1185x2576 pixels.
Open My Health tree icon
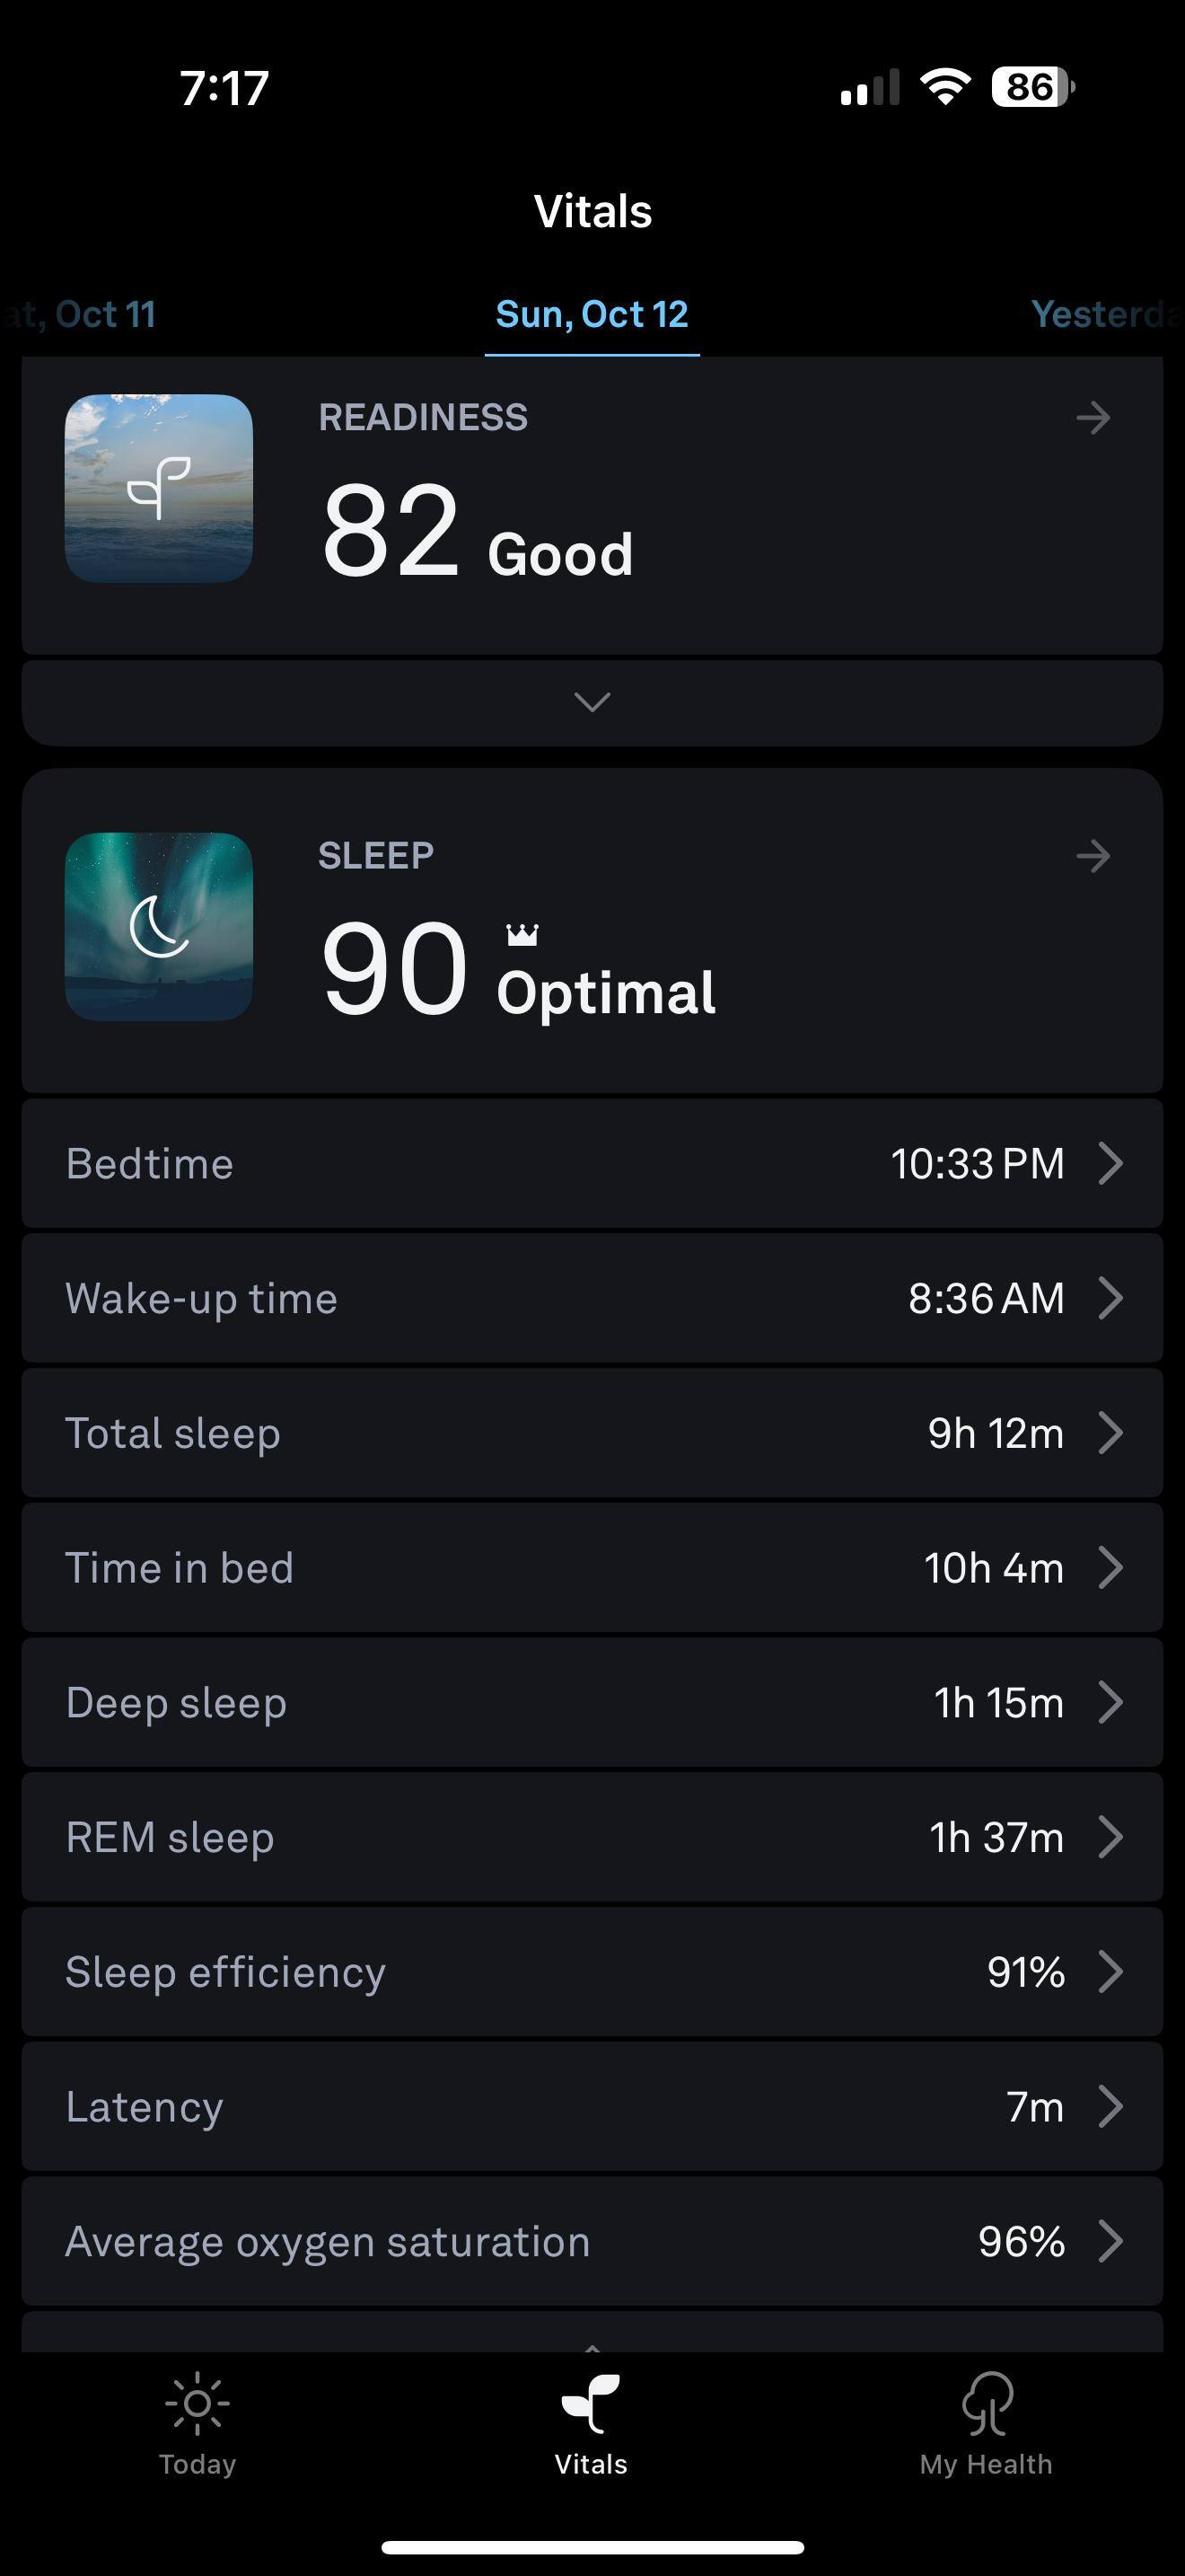tap(987, 2402)
